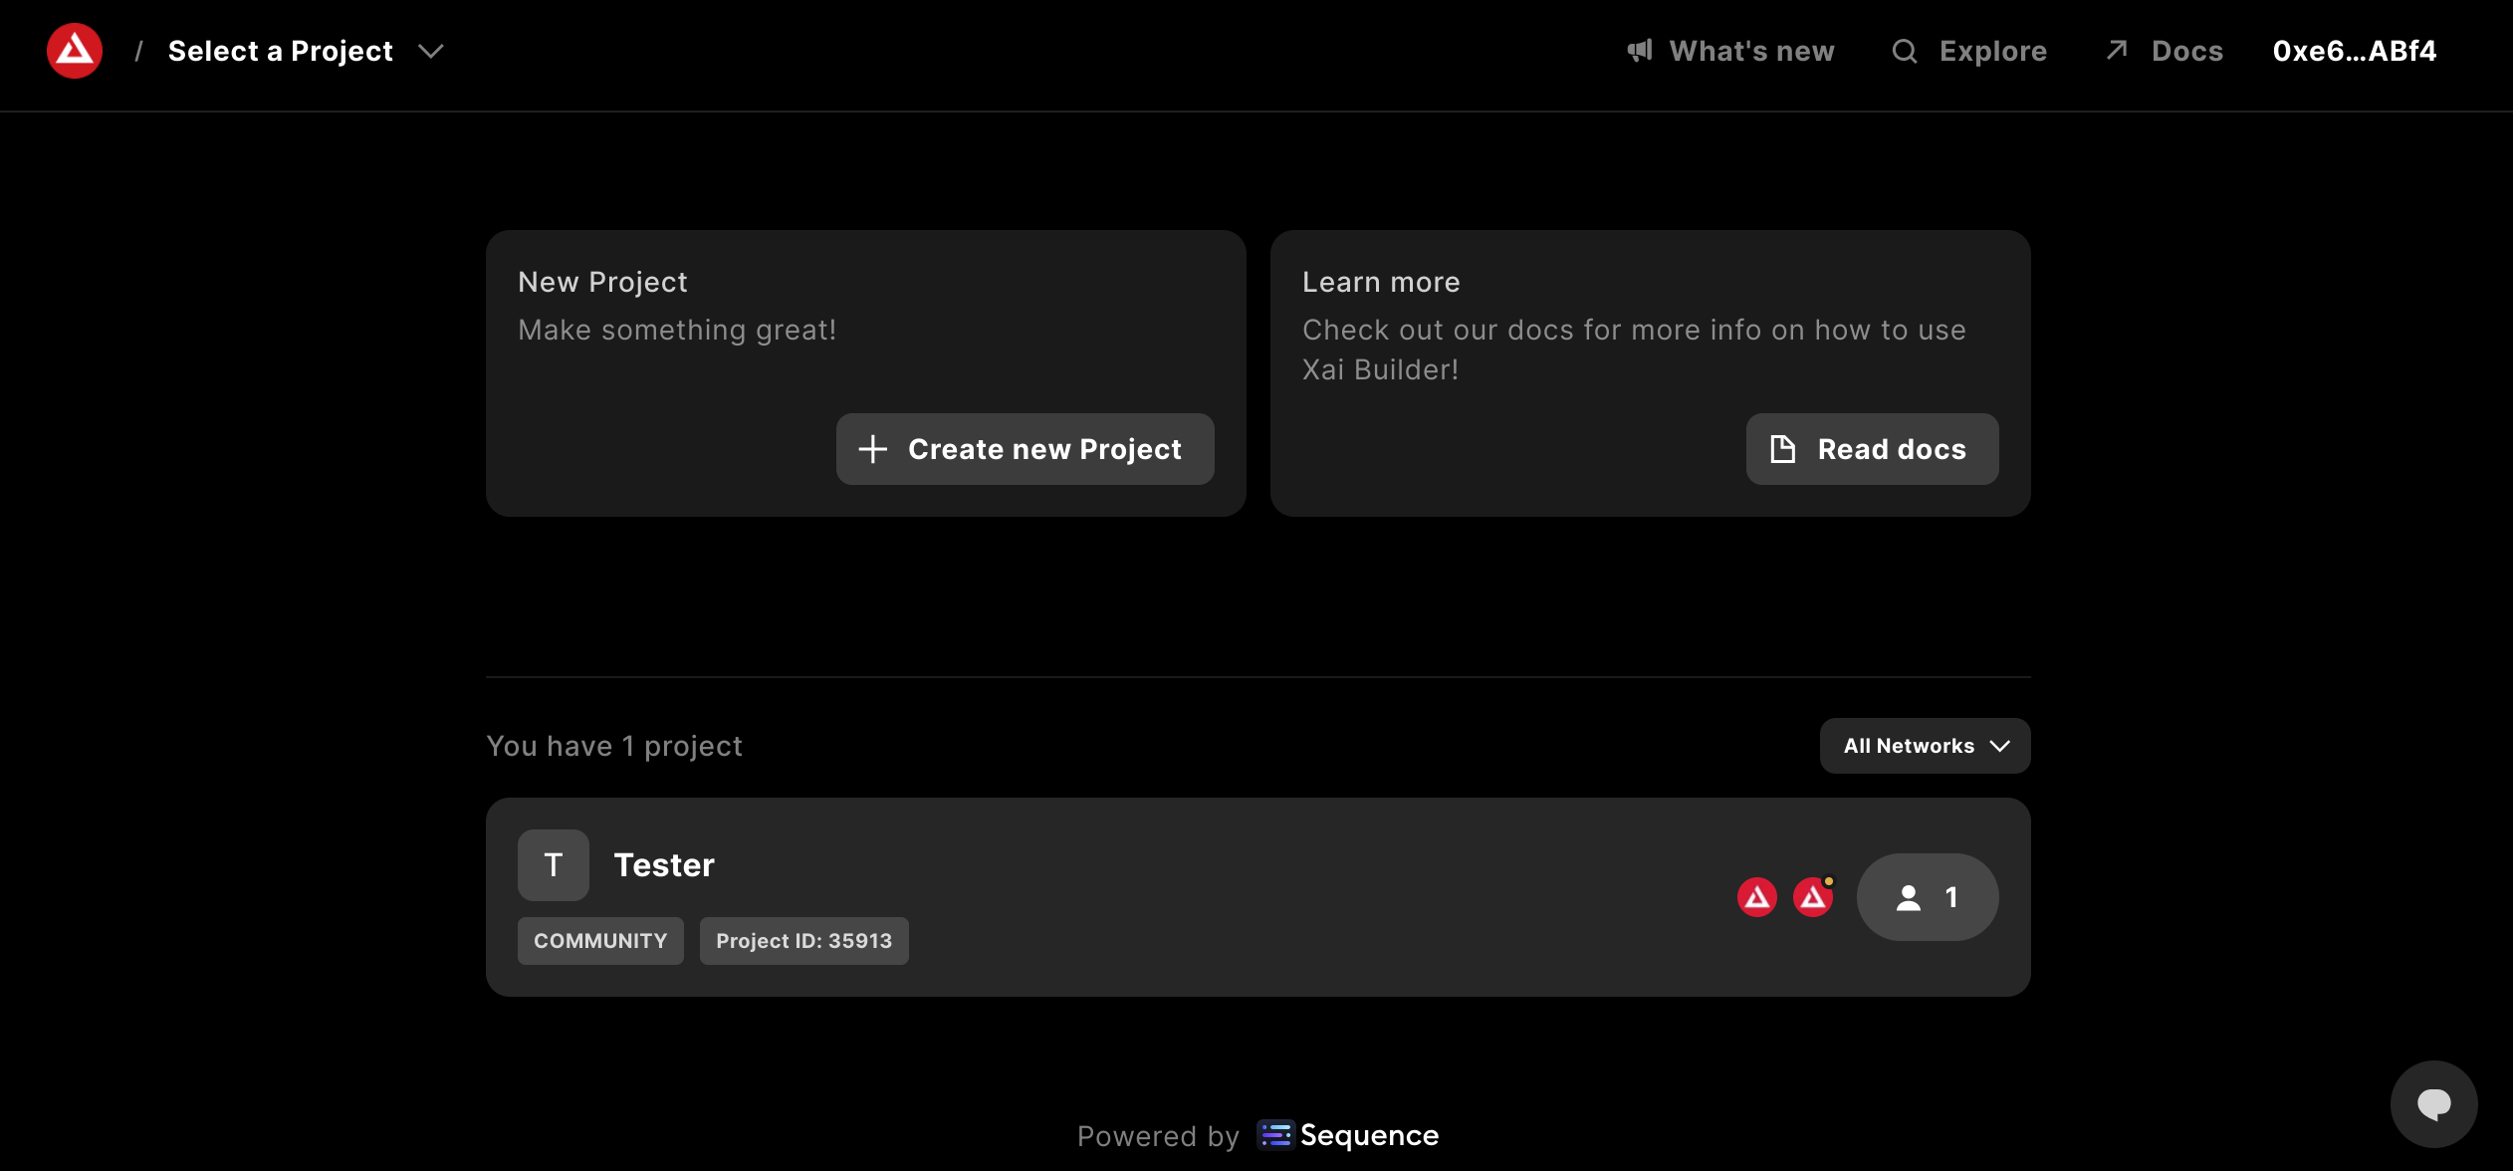Open Docs from the top navigation
The image size is (2513, 1171).
pyautogui.click(x=2186, y=51)
